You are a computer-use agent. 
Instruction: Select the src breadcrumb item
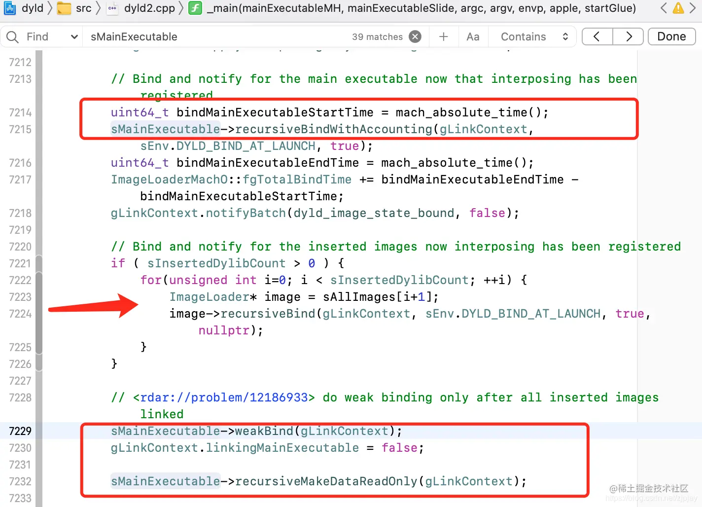pyautogui.click(x=84, y=8)
